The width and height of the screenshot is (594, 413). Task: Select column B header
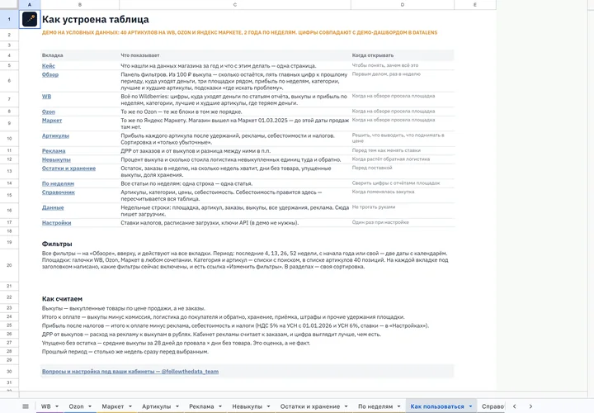click(80, 5)
